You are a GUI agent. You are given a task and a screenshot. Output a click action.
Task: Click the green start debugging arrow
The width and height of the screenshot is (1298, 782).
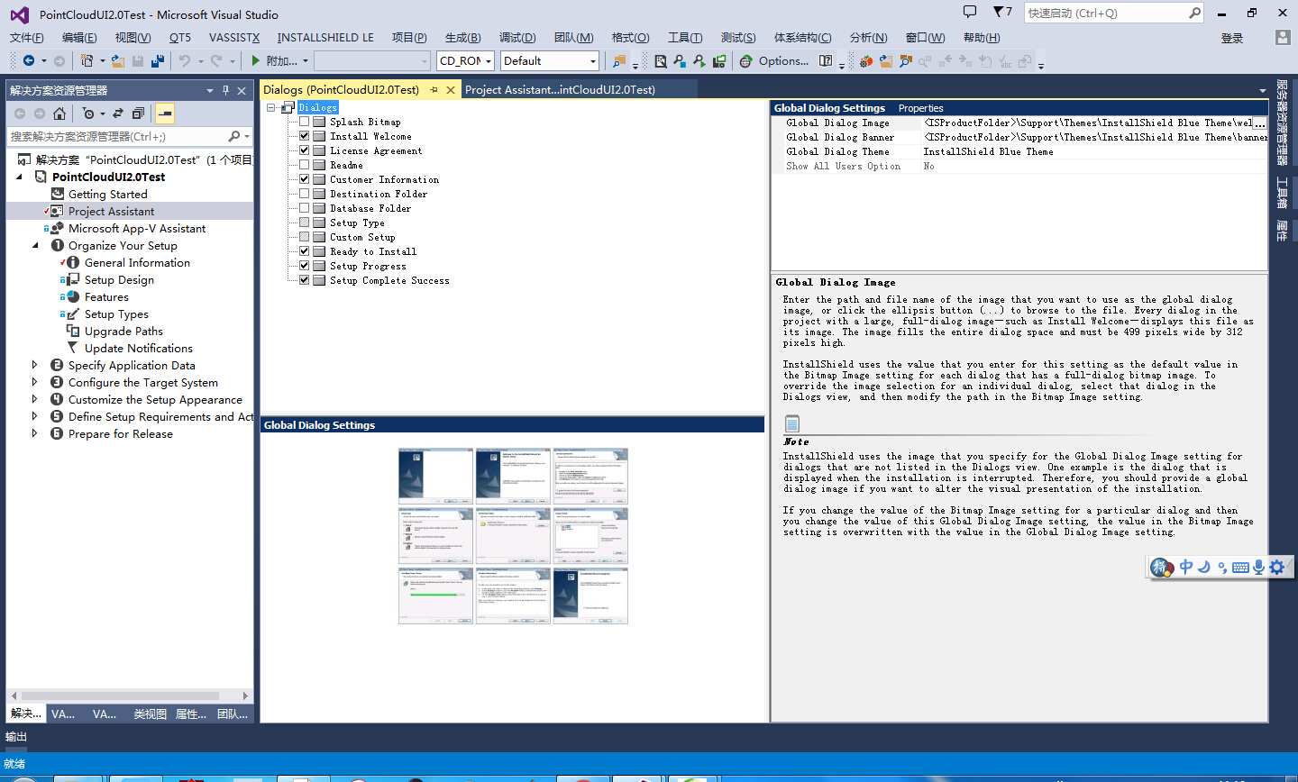click(256, 60)
